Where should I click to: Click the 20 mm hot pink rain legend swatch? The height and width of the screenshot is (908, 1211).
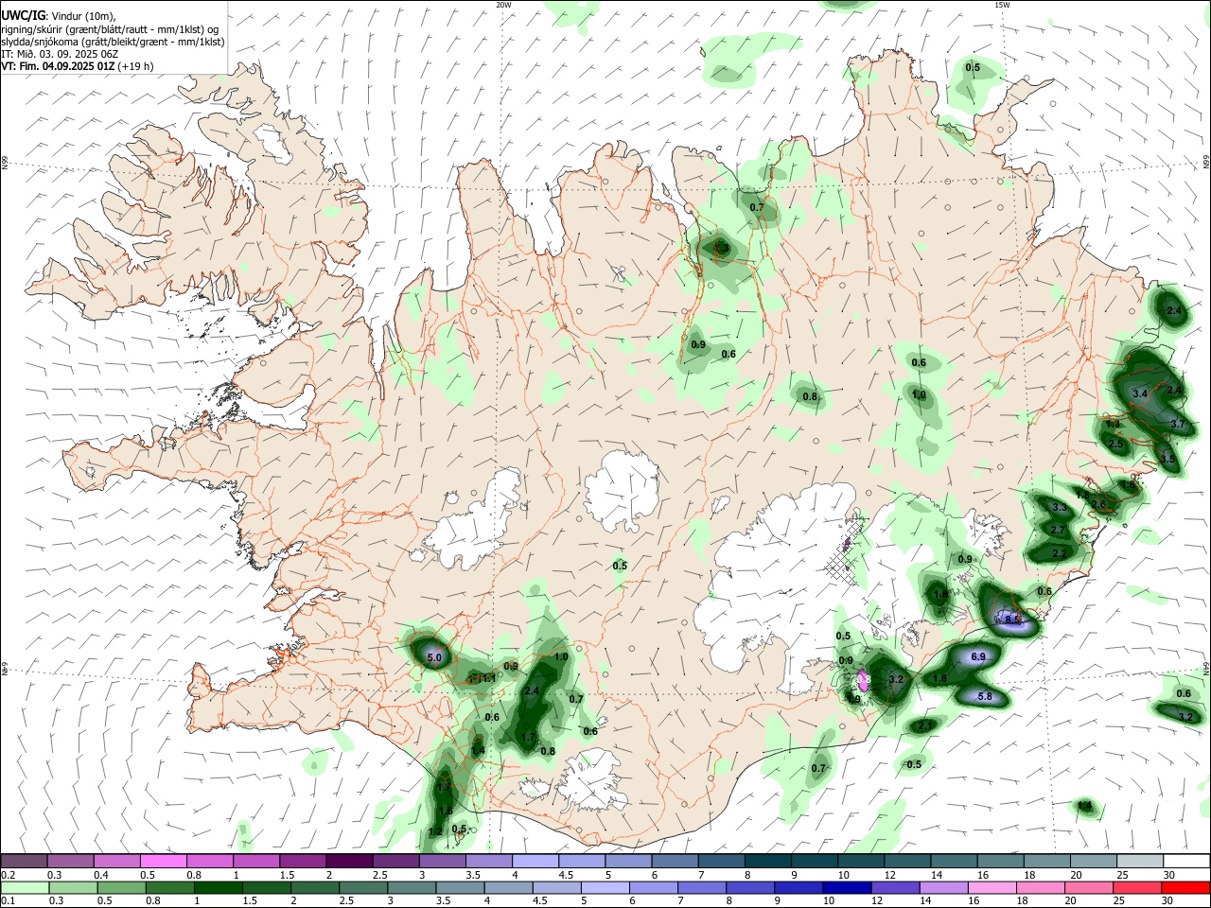pyautogui.click(x=1088, y=887)
